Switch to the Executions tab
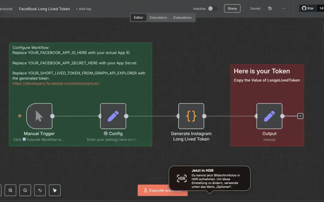The image size is (324, 202). (158, 18)
